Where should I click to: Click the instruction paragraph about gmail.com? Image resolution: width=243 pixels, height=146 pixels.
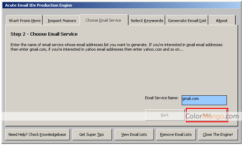pos(116,47)
